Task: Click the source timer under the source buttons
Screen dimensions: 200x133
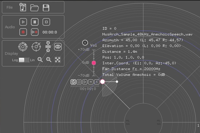Action: [88, 89]
